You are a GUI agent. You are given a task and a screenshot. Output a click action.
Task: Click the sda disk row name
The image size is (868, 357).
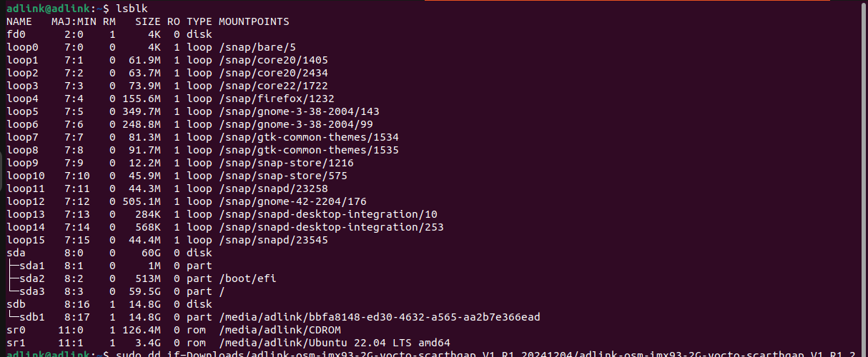(x=16, y=253)
